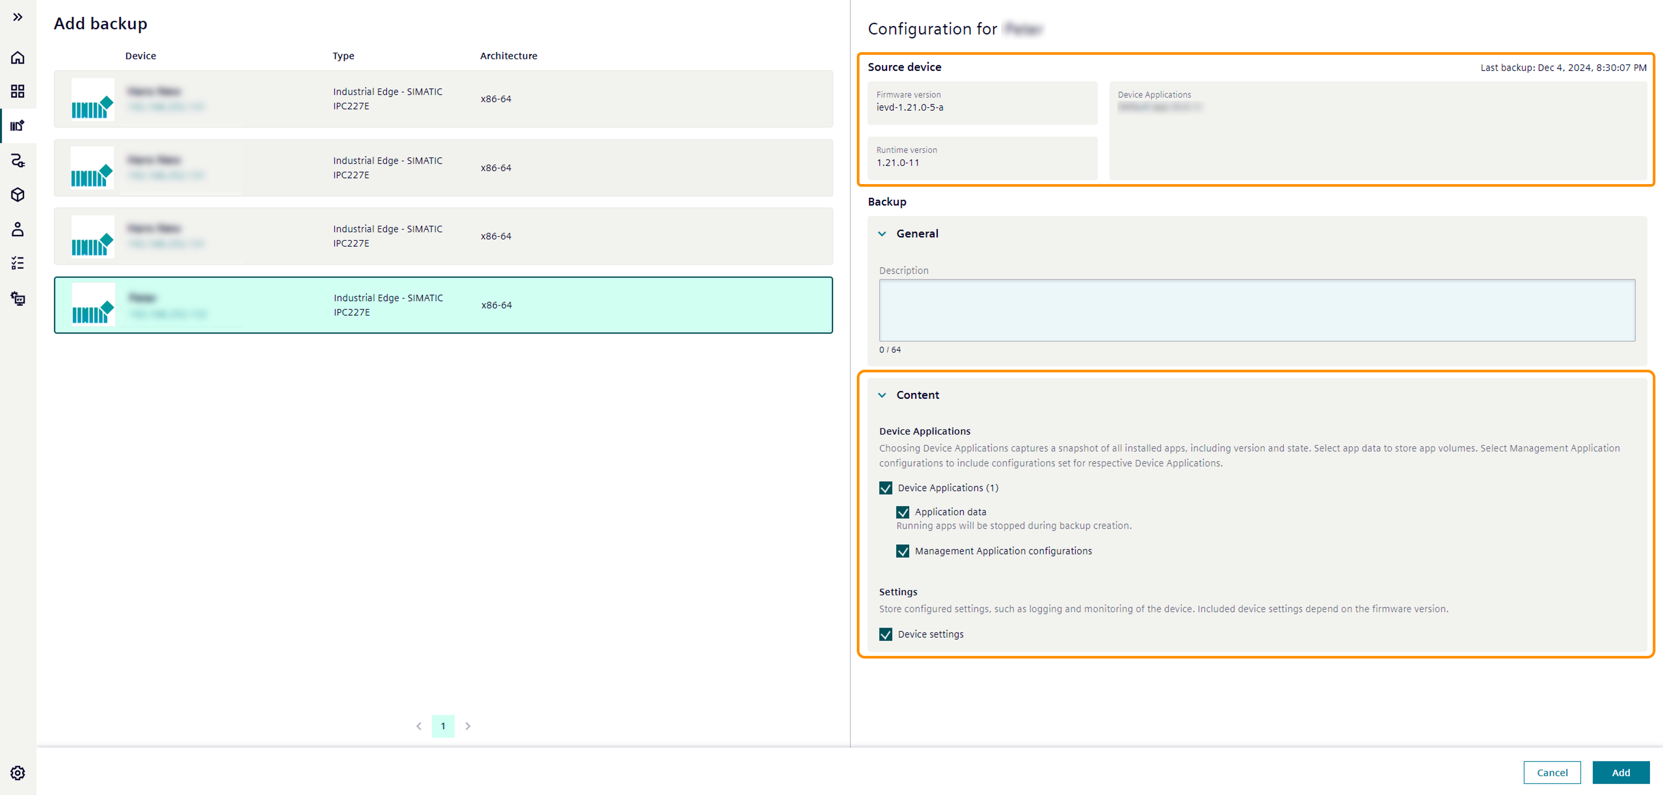Collapse the Content section
Screen dimensions: 1663x795
click(883, 395)
